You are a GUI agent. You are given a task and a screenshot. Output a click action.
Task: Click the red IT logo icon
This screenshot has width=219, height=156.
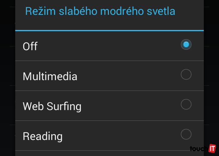[212, 148]
